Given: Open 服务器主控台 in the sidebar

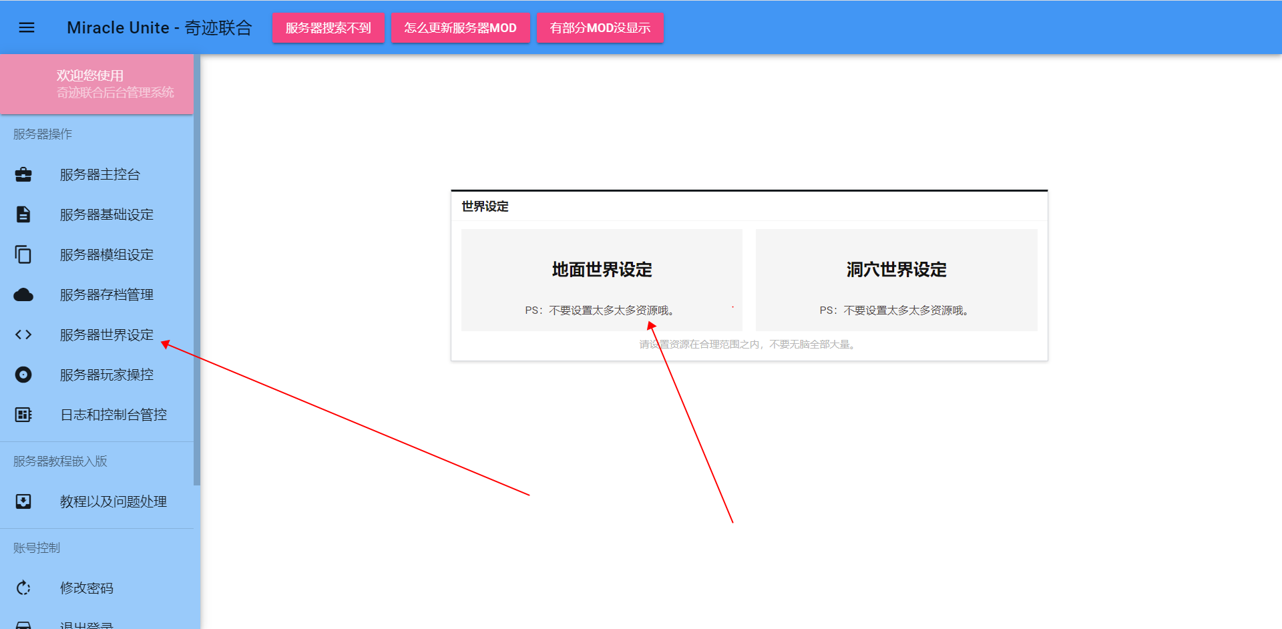Looking at the screenshot, I should tap(97, 174).
